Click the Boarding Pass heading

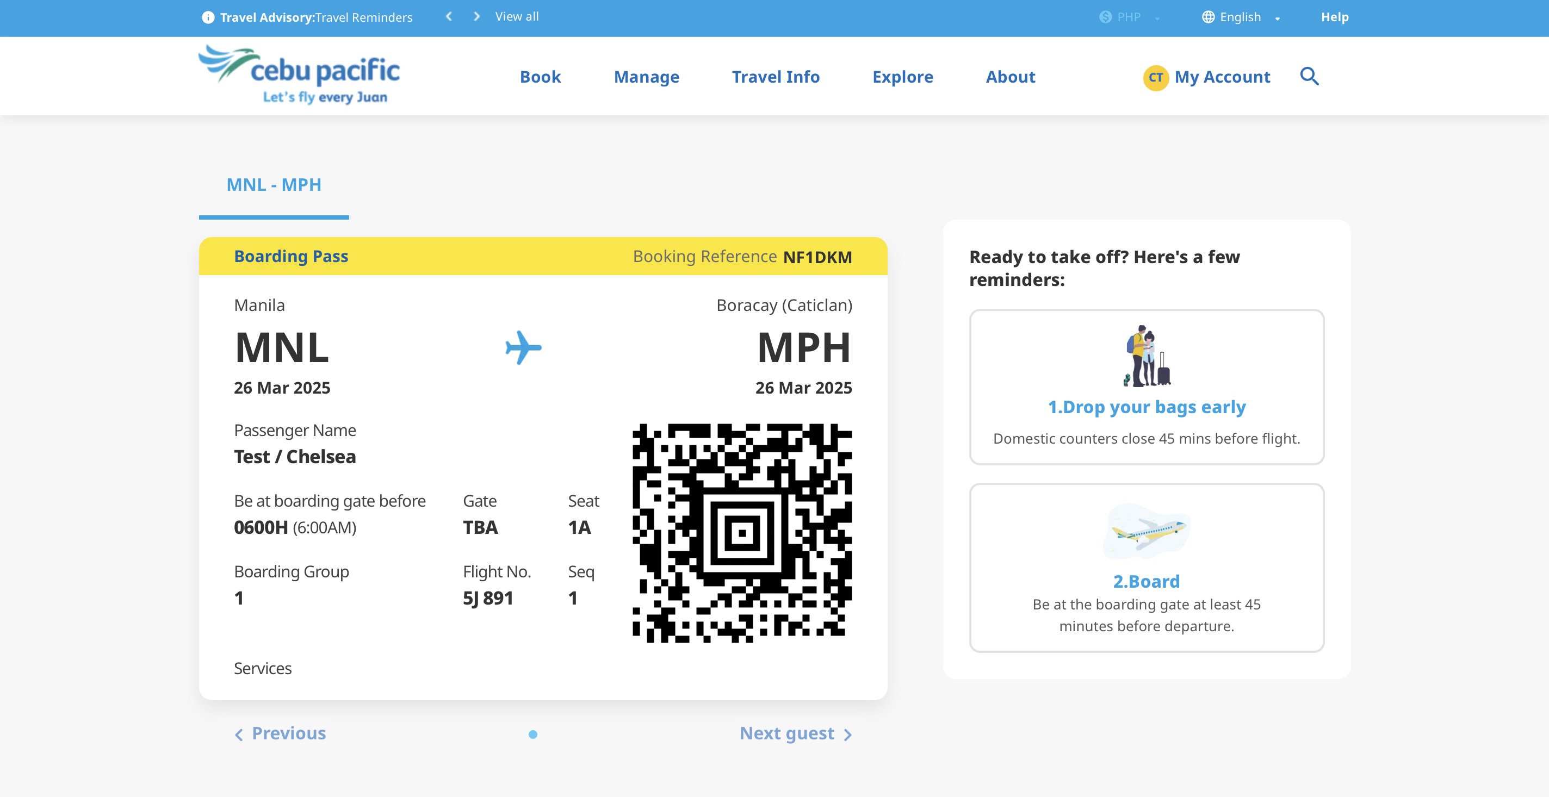point(291,257)
